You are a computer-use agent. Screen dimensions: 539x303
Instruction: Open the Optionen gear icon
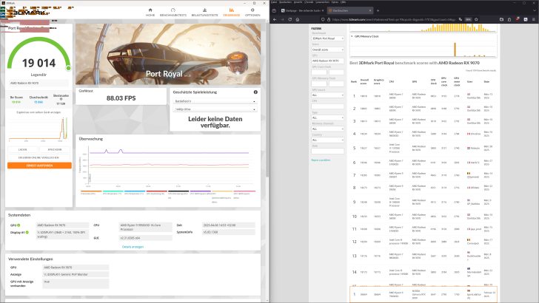point(252,10)
